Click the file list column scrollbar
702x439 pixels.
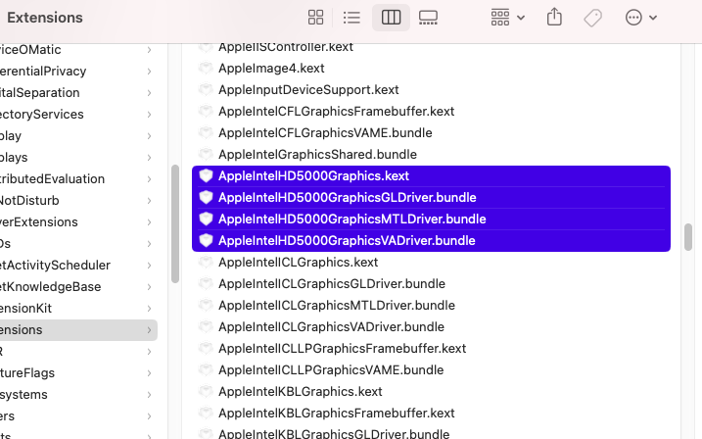pyautogui.click(x=687, y=237)
